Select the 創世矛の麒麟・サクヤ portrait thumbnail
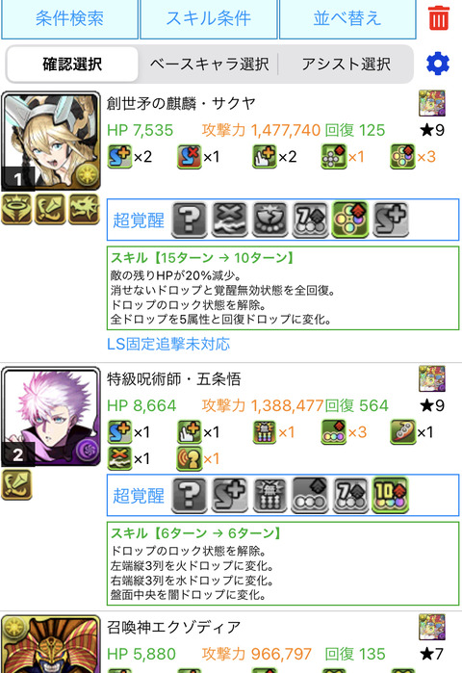The image size is (462, 673). (x=51, y=141)
